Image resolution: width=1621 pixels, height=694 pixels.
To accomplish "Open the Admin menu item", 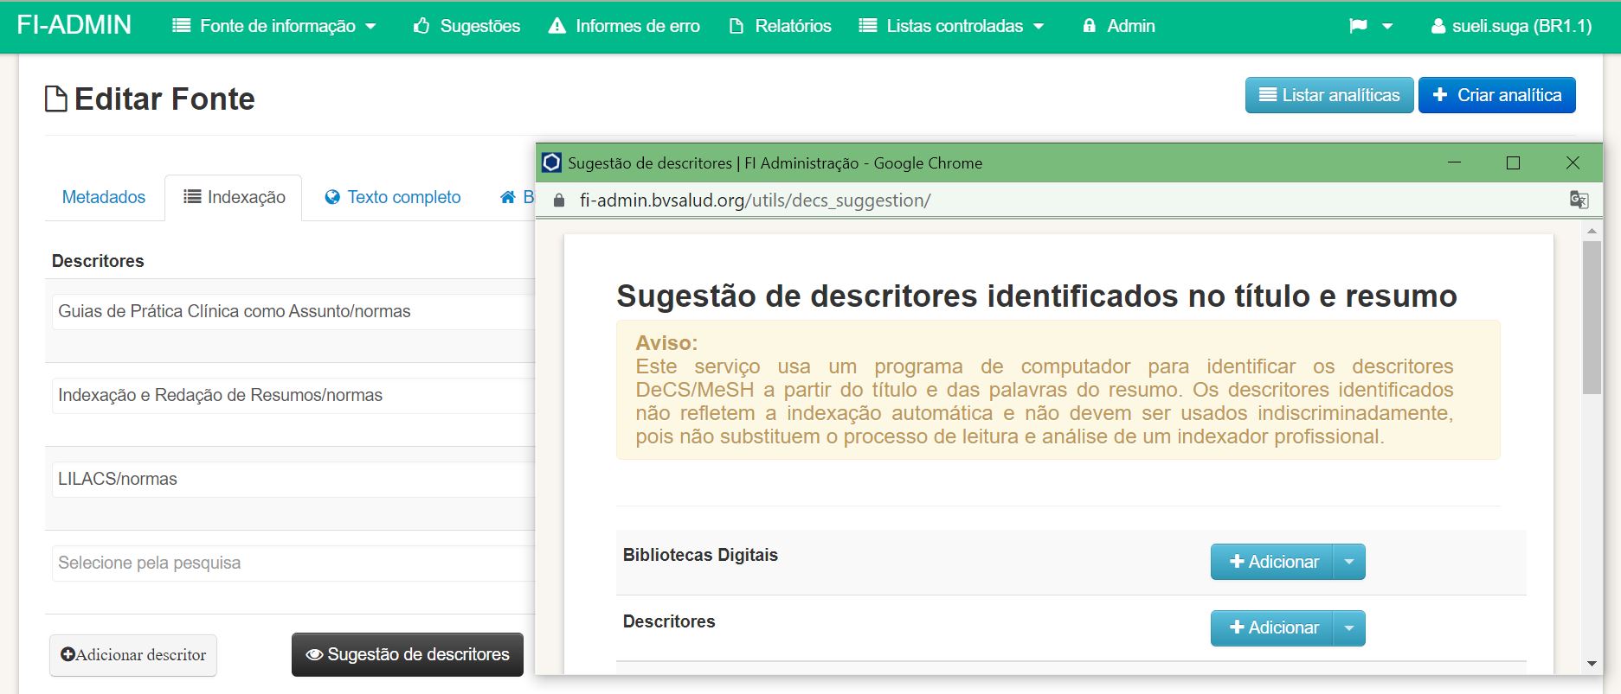I will point(1118,26).
